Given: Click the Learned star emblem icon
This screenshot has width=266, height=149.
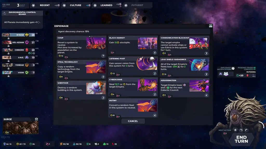Looking at the screenshot, I should click(95, 5).
